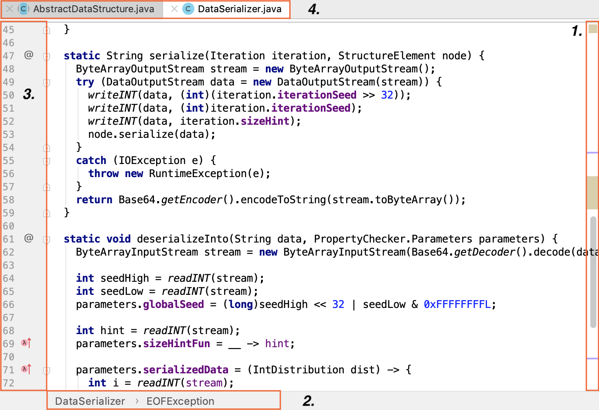The height and width of the screenshot is (410, 599).
Task: Click the lambda icon in gutter at line 69
Action: (25, 343)
